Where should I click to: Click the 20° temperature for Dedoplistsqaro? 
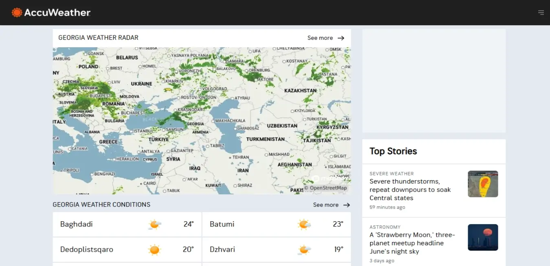pos(188,249)
